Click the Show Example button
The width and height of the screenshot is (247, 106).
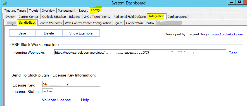pyautogui.click(x=81, y=33)
